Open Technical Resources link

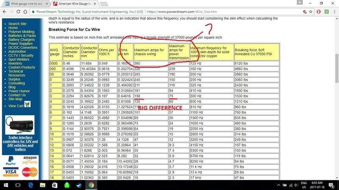17,73
